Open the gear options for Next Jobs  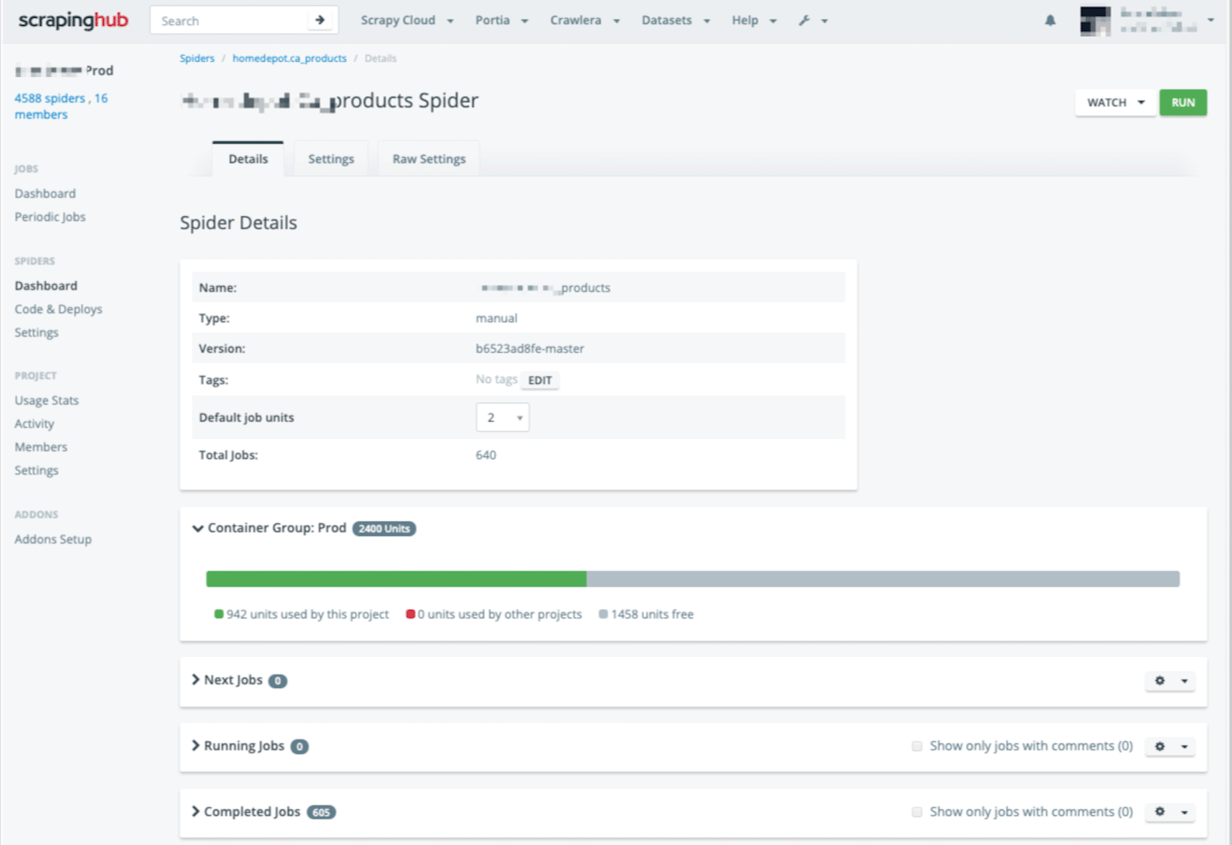(x=1160, y=681)
